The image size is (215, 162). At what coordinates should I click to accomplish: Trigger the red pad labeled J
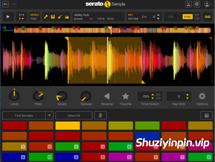click(x=94, y=147)
